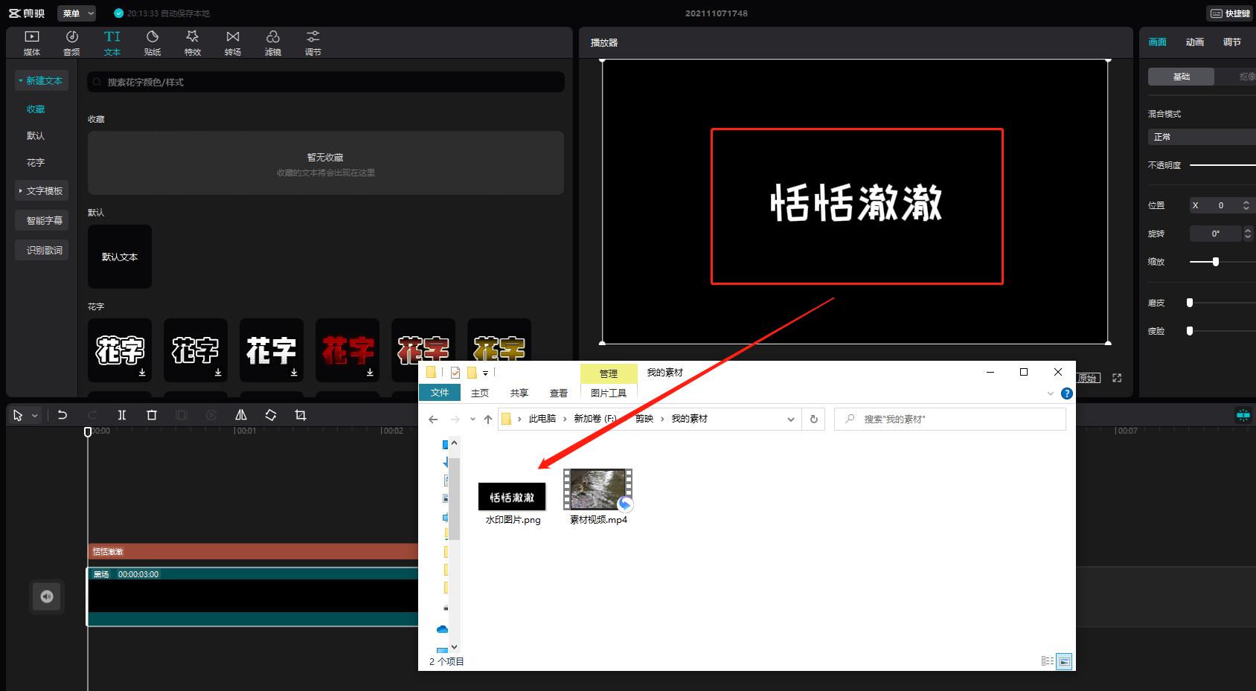This screenshot has height=691, width=1256.
Task: Click the 识别歌词 lyrics recognition button
Action: pos(42,249)
